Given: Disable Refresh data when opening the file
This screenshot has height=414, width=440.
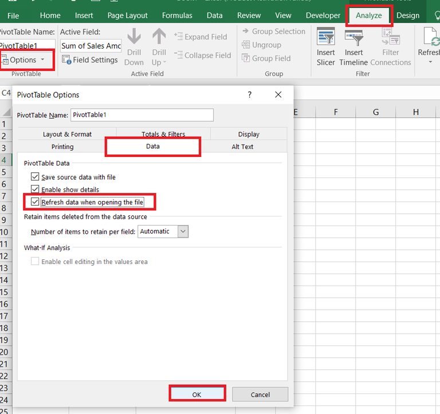Looking at the screenshot, I should click(36, 202).
